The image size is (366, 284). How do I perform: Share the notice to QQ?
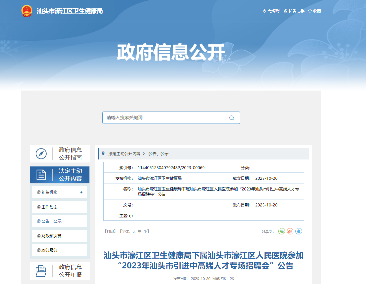tap(299, 231)
